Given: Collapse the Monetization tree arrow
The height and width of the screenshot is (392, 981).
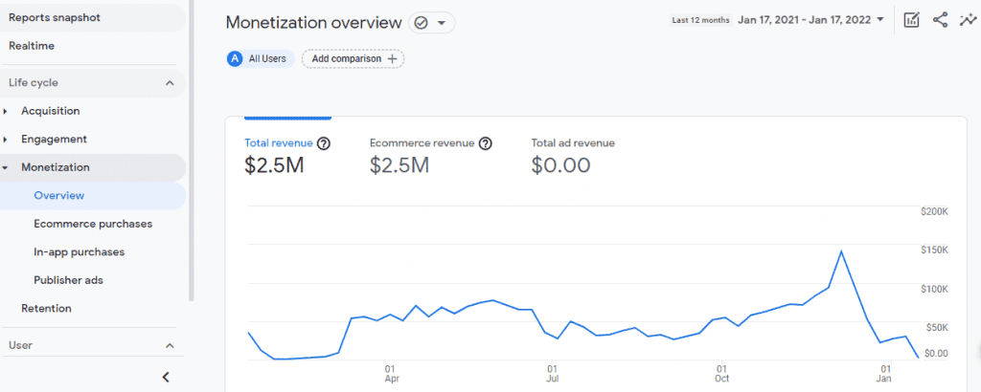Looking at the screenshot, I should point(6,168).
